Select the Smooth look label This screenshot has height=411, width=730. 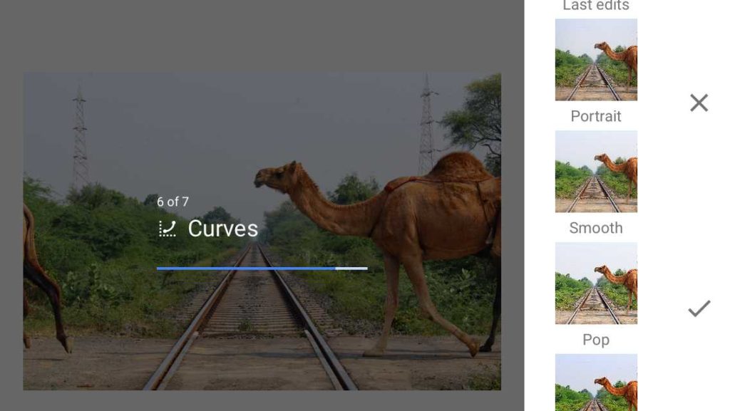coord(596,228)
